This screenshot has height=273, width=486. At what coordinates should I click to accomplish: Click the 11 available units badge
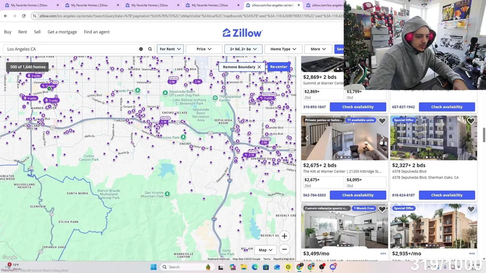point(361,120)
